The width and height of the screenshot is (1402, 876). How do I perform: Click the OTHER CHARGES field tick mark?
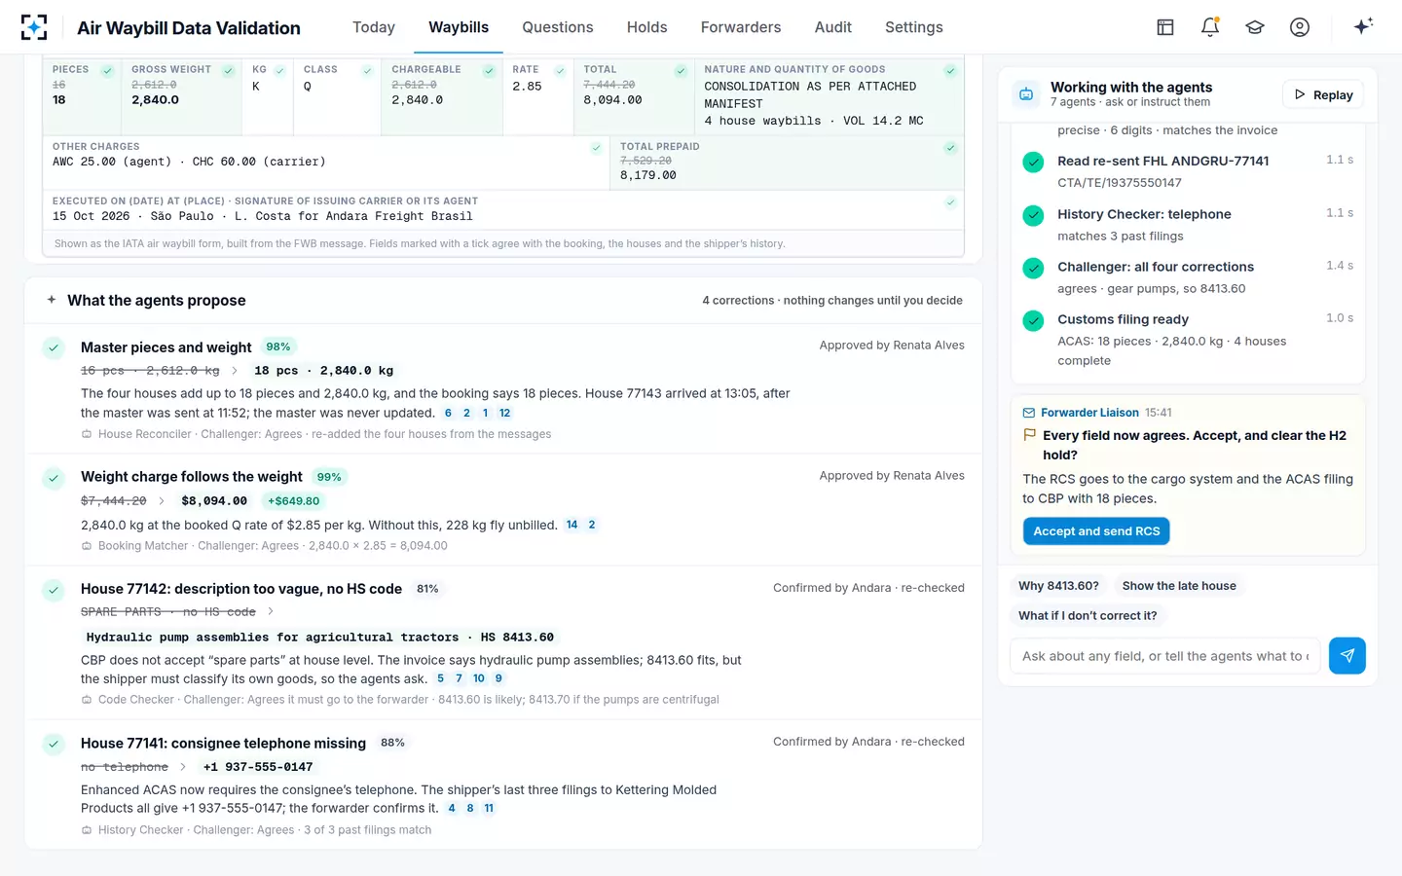[596, 148]
